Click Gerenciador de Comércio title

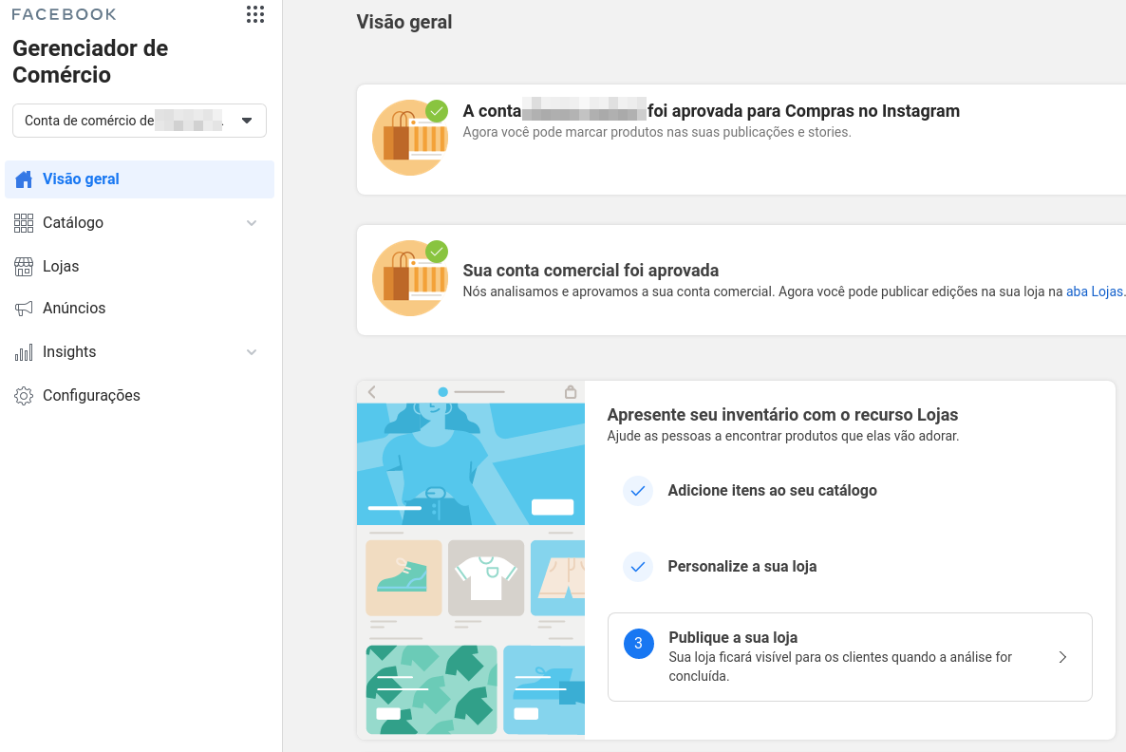[x=90, y=62]
